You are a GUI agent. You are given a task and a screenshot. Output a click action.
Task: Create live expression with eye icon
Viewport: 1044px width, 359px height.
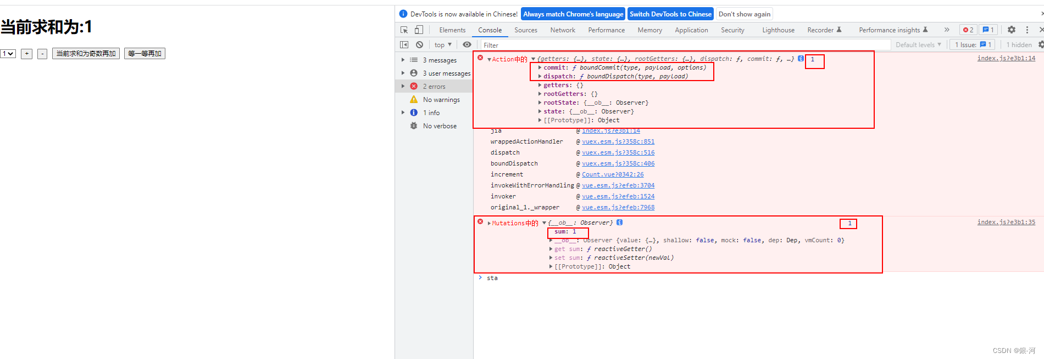pos(467,45)
